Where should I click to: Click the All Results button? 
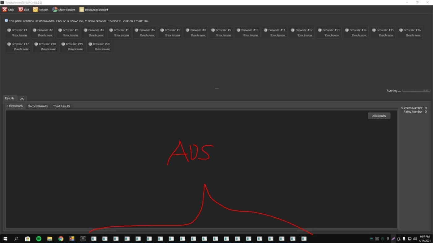pyautogui.click(x=379, y=116)
